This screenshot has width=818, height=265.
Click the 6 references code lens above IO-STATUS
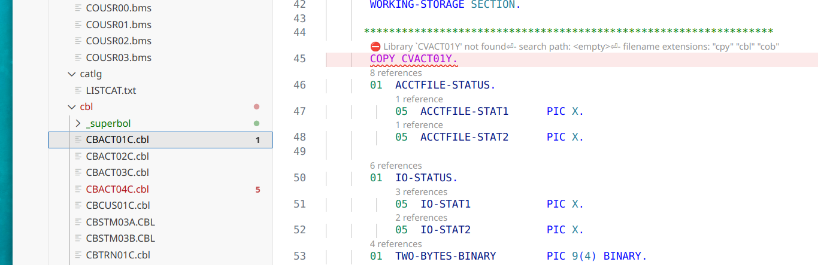coord(396,165)
